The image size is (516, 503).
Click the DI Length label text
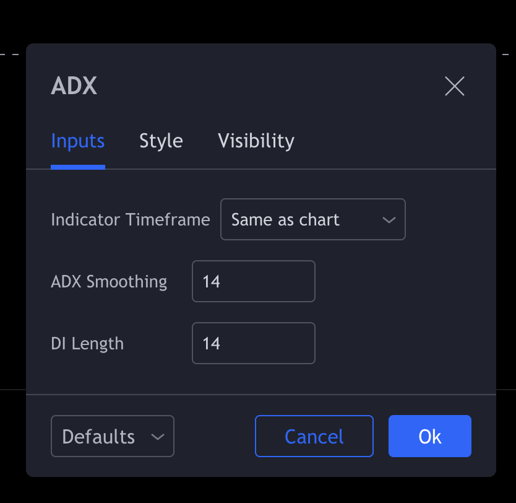87,344
